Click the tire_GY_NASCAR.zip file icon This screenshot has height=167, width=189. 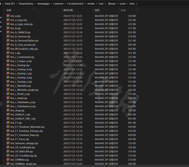(8, 151)
